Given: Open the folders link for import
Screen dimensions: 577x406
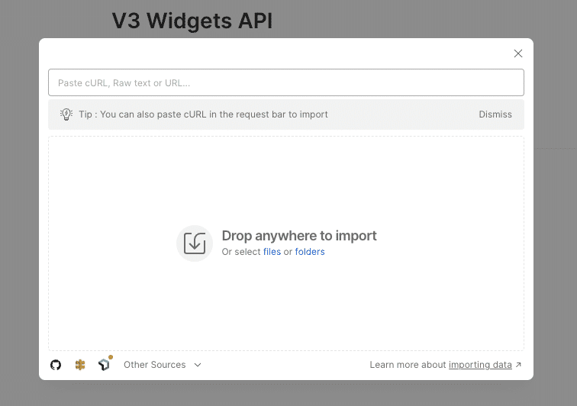Looking at the screenshot, I should (310, 252).
